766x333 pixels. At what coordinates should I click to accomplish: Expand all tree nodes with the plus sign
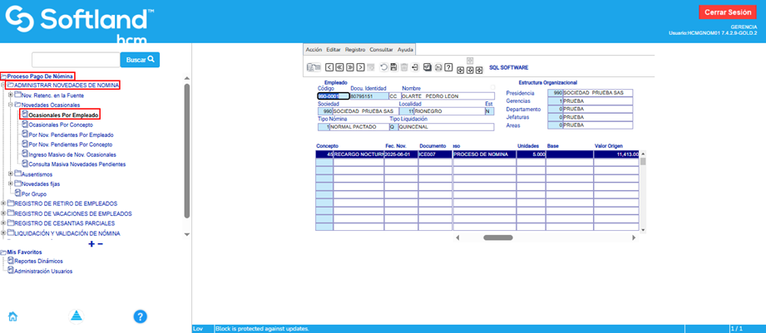[x=91, y=243]
